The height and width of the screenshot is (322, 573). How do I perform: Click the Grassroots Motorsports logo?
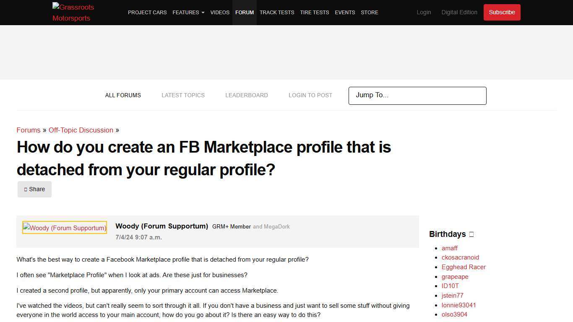point(73,12)
